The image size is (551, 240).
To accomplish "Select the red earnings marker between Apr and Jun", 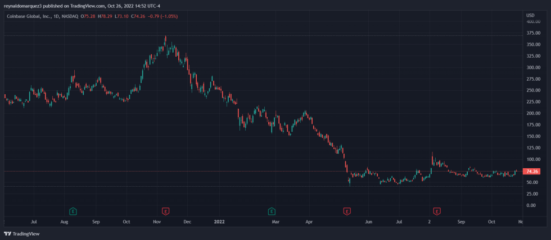I will (347, 211).
